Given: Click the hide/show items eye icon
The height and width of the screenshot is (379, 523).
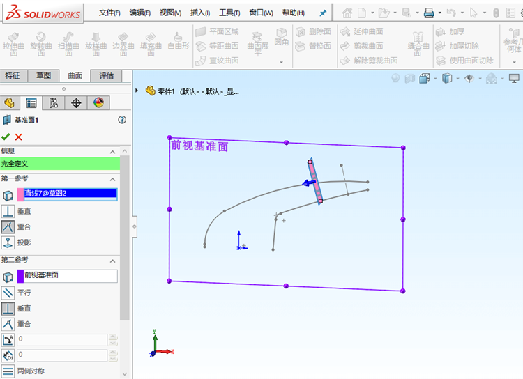Looking at the screenshot, I should click(x=469, y=79).
